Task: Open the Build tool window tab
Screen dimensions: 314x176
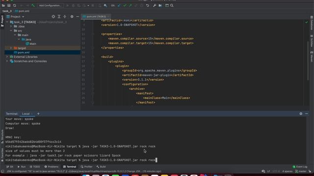Action: (101, 167)
